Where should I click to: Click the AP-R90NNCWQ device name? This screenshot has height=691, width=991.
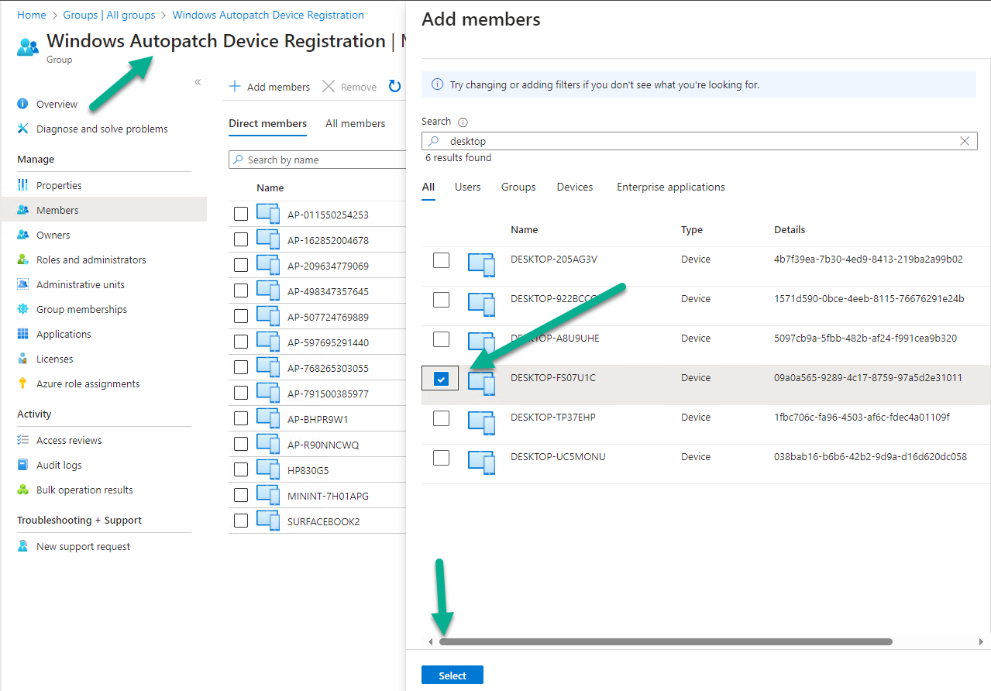(x=323, y=445)
